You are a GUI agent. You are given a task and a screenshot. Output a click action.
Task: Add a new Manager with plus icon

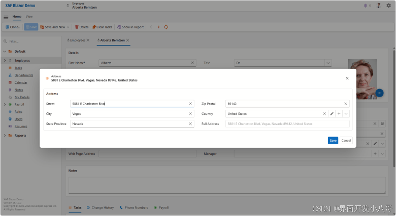coord(375,154)
